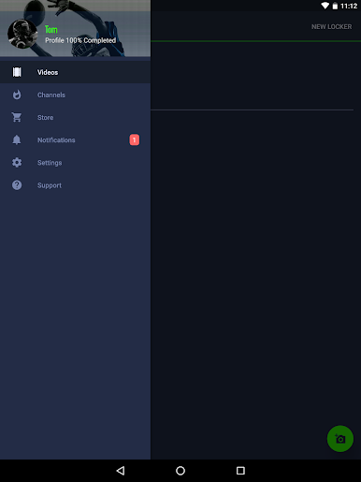Image resolution: width=361 pixels, height=482 pixels.
Task: Select the Videos menu item
Action: pyautogui.click(x=75, y=72)
